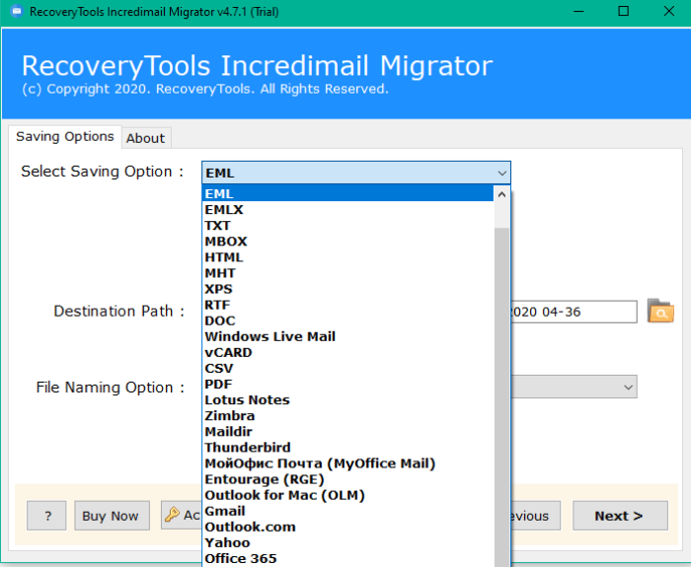Viewport: 691px width, 567px height.
Task: Minimize the Incredimail Migrator window
Action: tap(579, 12)
